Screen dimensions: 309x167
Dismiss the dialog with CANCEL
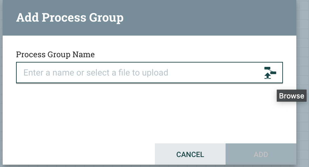190,154
